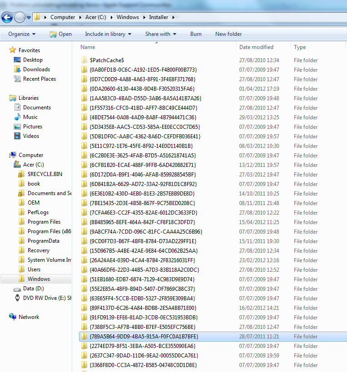347x372 pixels.
Task: Click the folder icon in address bar
Action: coord(37,17)
